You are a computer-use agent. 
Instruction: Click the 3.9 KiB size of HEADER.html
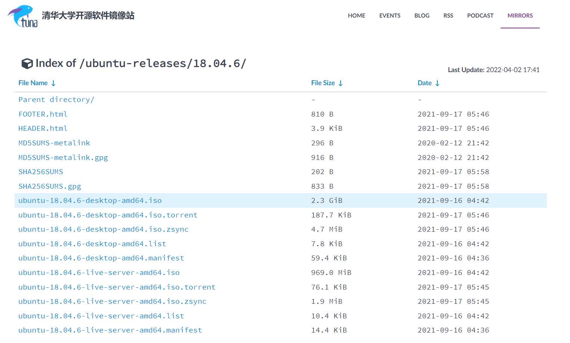pyautogui.click(x=327, y=129)
